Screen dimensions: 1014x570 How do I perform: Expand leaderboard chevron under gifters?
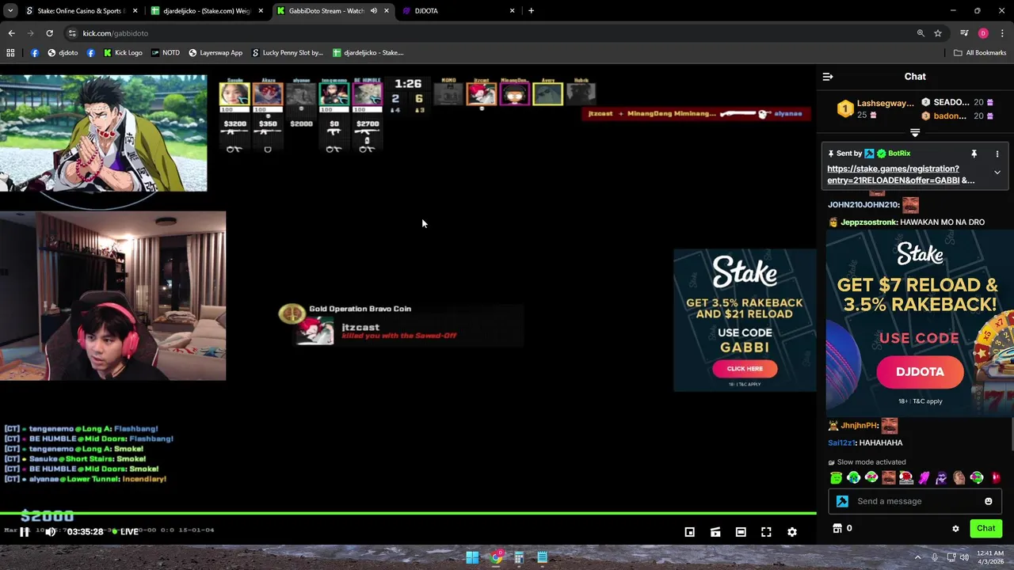[915, 133]
